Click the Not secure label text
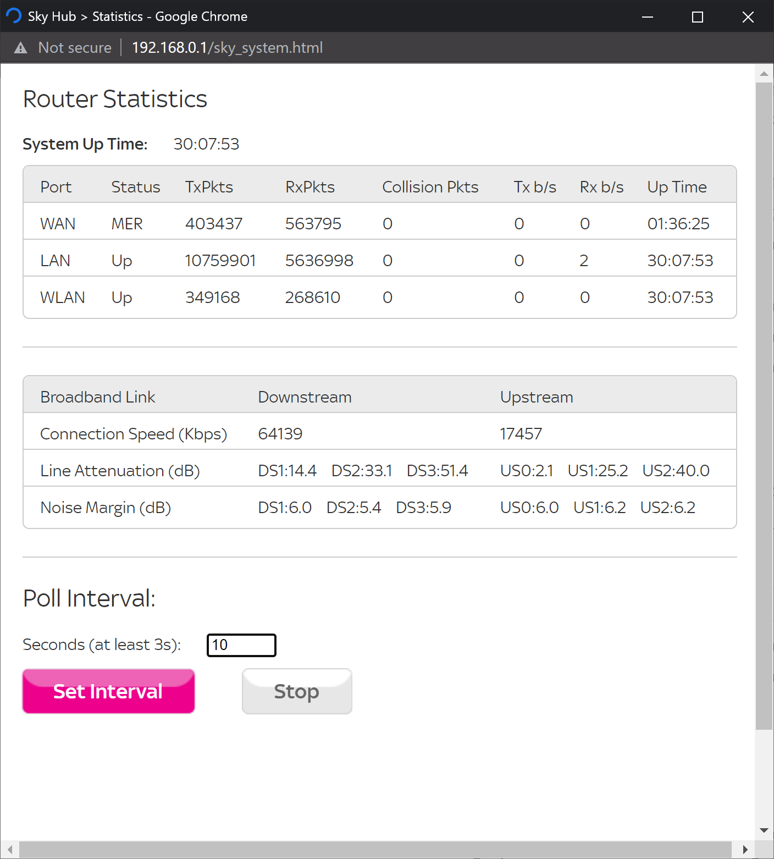This screenshot has height=859, width=774. 75,48
